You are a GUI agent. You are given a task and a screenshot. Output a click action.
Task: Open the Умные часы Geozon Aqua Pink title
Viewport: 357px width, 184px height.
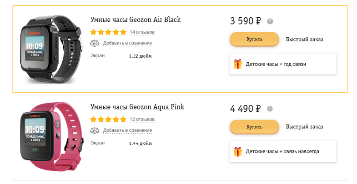pyautogui.click(x=137, y=107)
